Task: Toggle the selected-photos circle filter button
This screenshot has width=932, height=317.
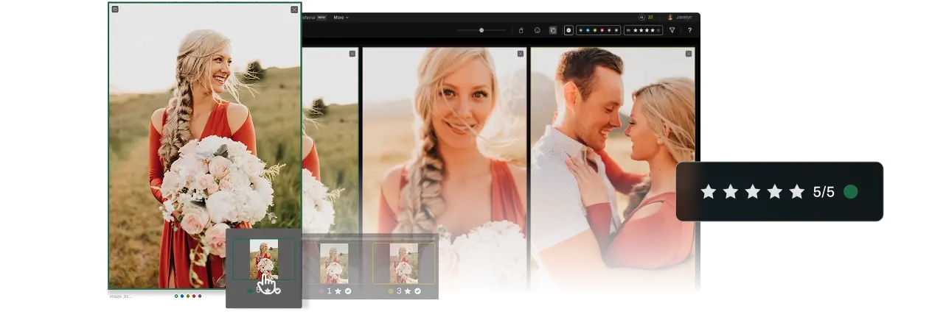Action: [568, 30]
